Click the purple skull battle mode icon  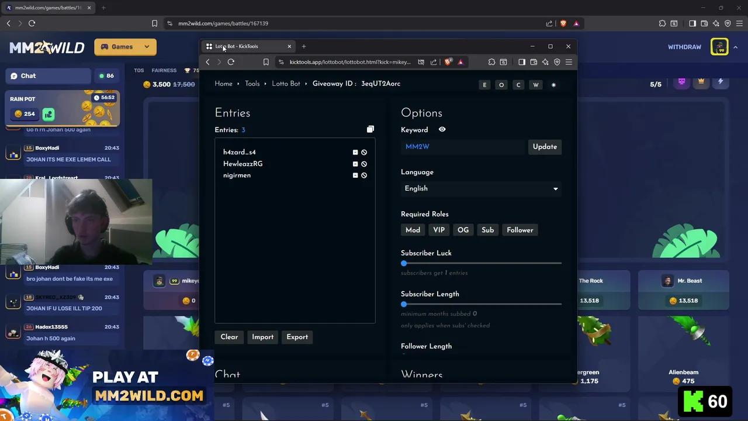681,82
